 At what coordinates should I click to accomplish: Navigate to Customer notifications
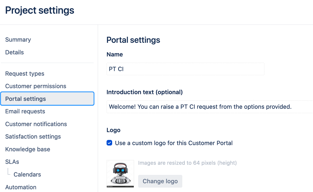[x=36, y=124]
